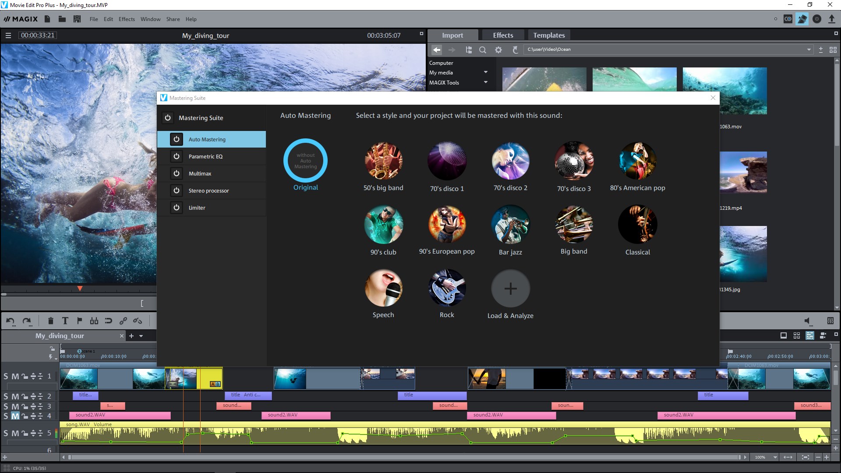Expand the MAGIX Tools dropdown arrow

[x=485, y=82]
